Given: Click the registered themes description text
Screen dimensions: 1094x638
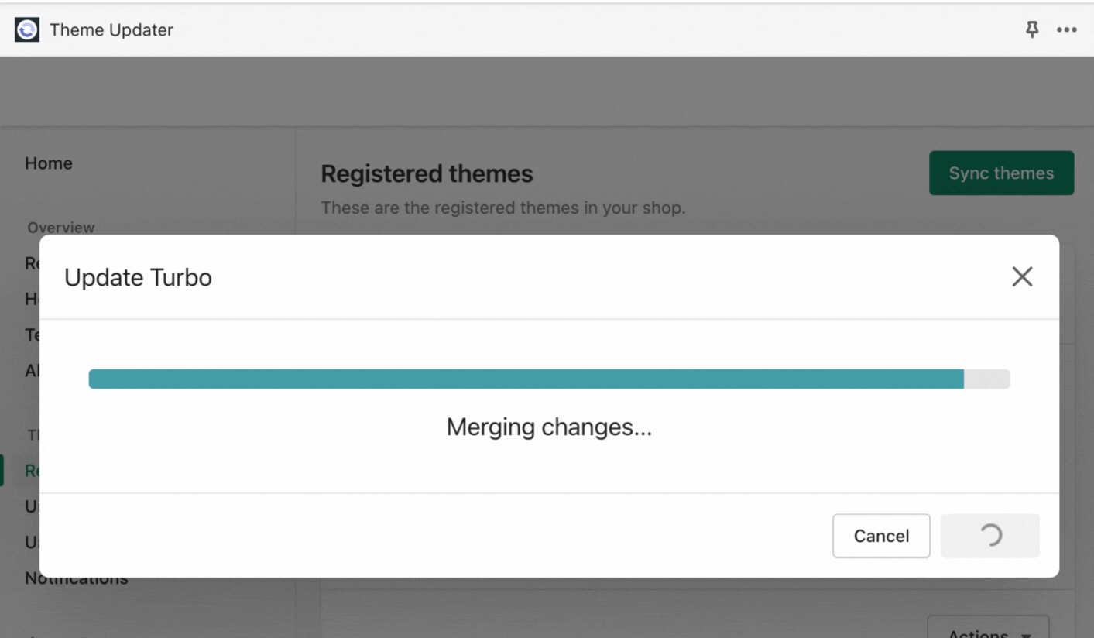Looking at the screenshot, I should [x=503, y=208].
